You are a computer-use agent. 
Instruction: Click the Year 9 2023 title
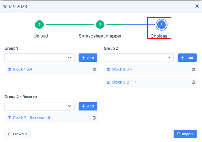[x=15, y=7]
